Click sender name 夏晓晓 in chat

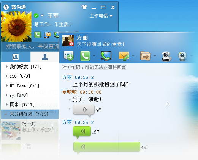click(70, 92)
